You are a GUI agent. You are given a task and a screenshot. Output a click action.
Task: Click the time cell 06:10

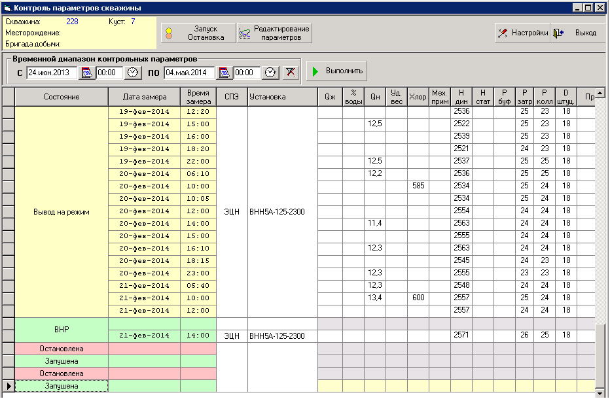[198, 174]
